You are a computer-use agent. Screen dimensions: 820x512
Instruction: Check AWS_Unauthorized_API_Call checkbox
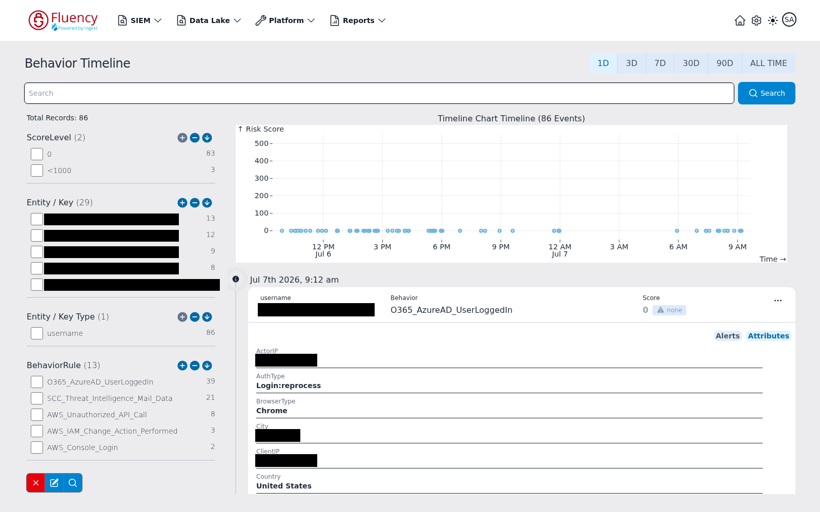point(37,415)
